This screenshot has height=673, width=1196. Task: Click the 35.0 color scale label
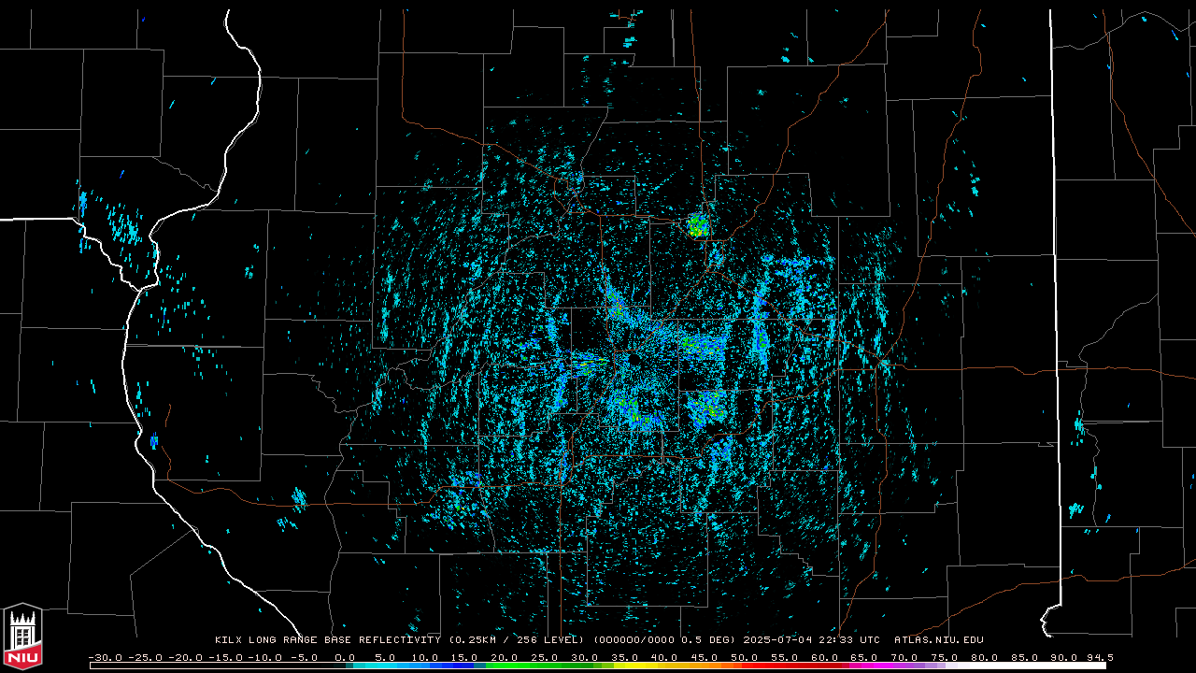click(624, 658)
